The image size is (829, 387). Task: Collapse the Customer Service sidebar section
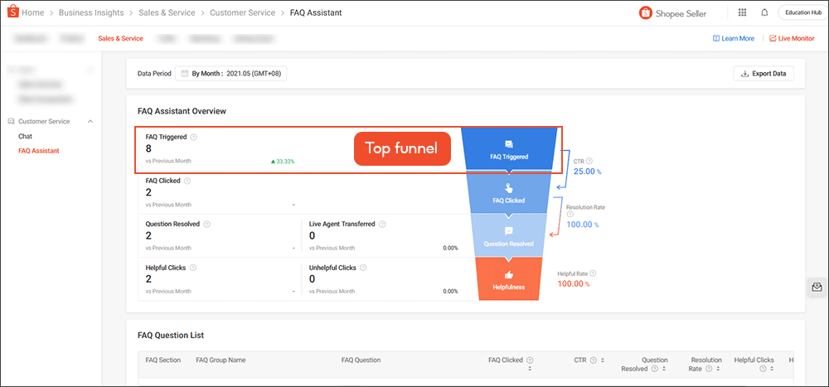point(90,122)
